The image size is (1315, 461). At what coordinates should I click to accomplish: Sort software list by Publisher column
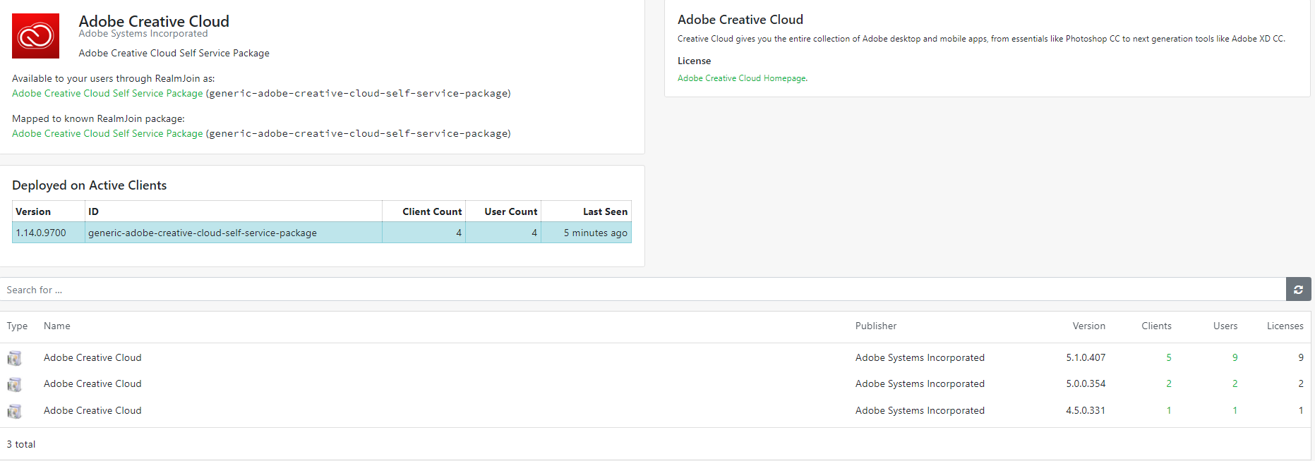click(876, 326)
